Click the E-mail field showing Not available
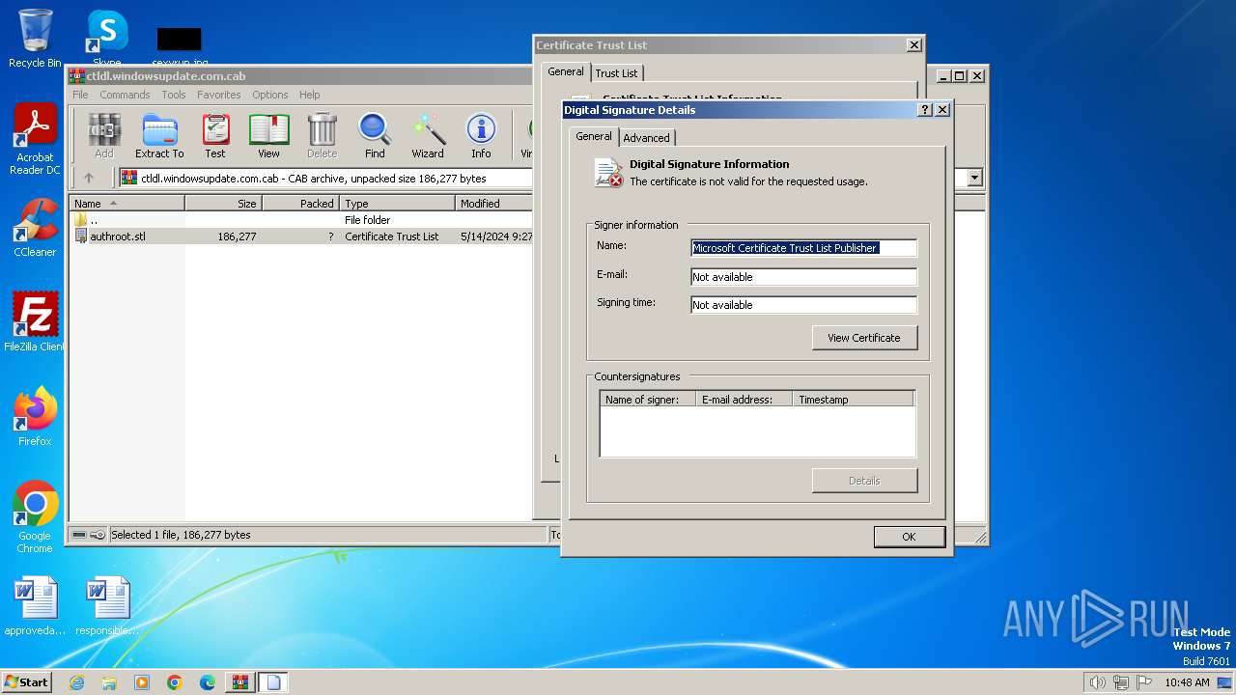This screenshot has width=1236, height=695. (803, 277)
